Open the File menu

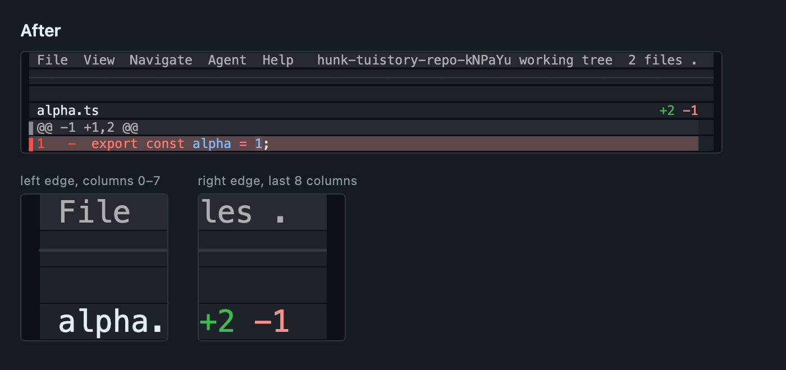coord(52,60)
